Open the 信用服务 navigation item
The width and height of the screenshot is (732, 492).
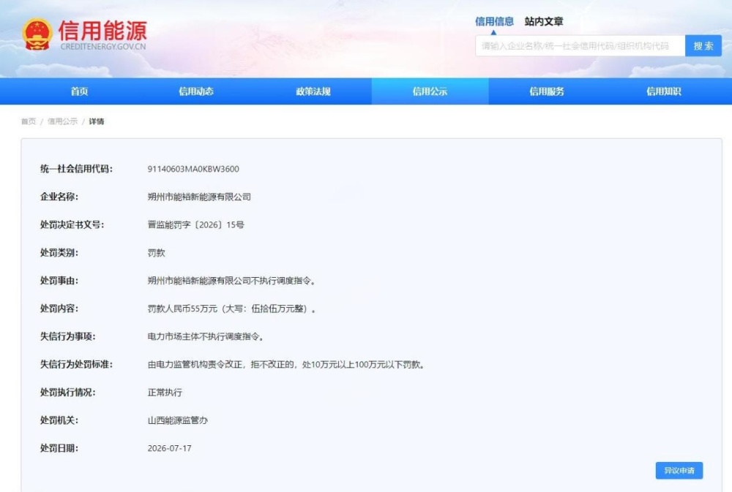(x=547, y=91)
